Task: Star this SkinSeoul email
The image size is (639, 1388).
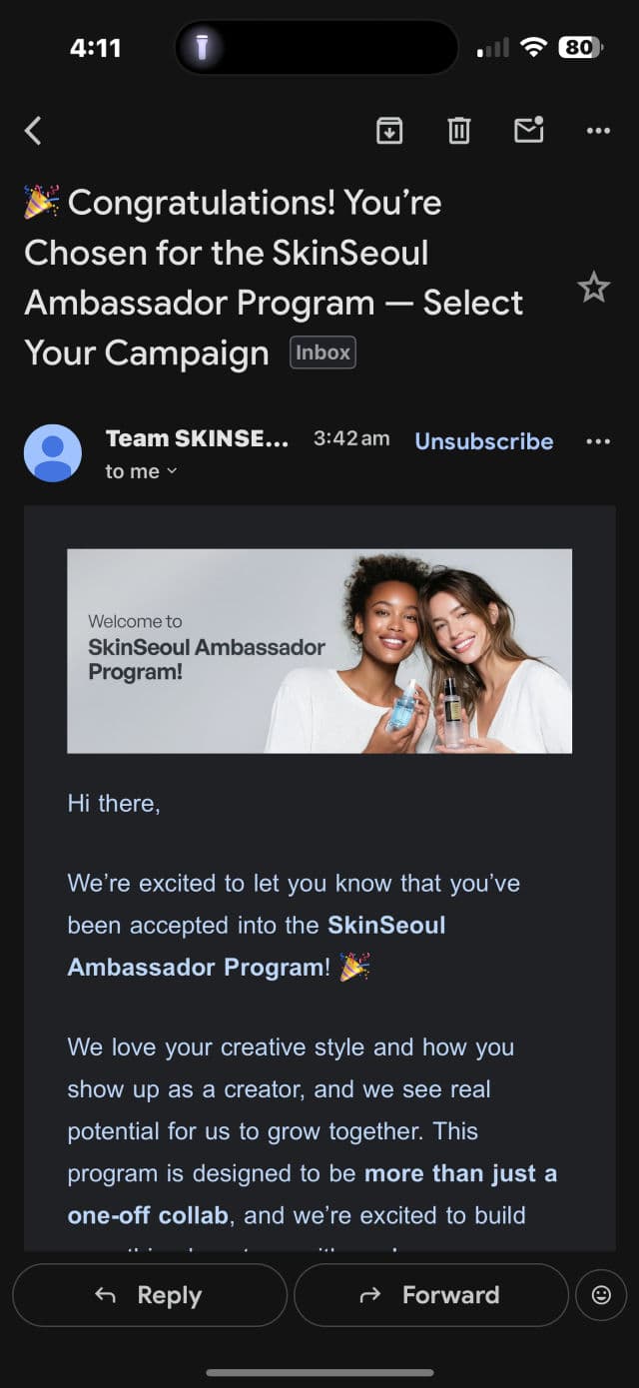Action: click(593, 288)
